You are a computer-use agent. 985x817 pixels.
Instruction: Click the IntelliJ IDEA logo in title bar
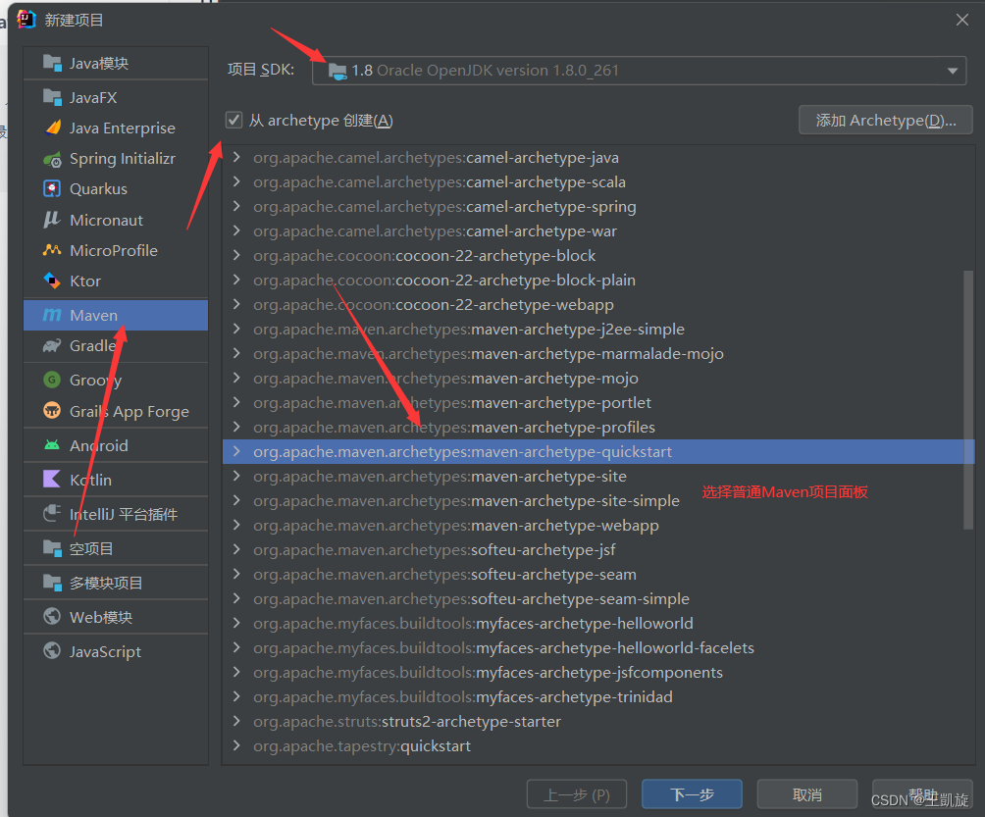point(26,20)
